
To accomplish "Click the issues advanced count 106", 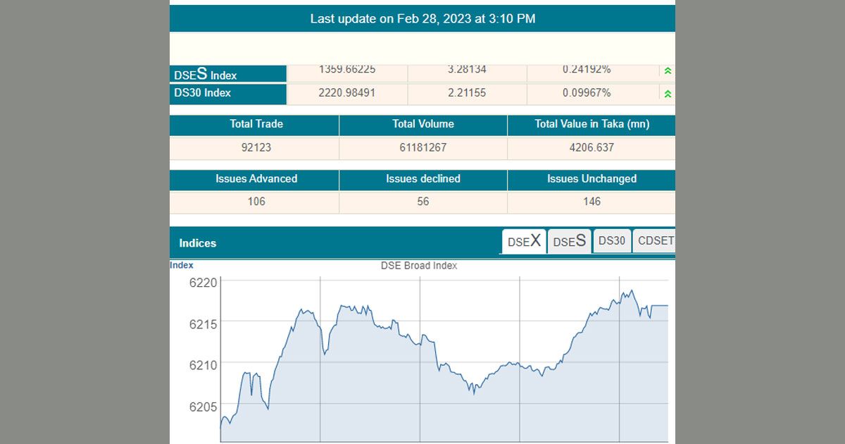I will [x=256, y=202].
